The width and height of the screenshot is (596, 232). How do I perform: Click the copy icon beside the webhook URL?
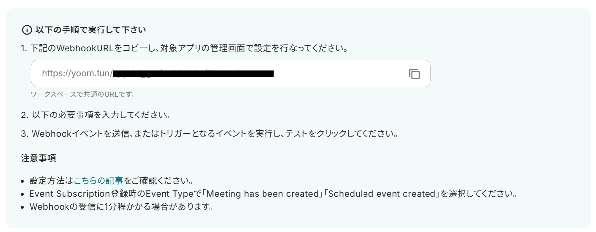pos(414,74)
